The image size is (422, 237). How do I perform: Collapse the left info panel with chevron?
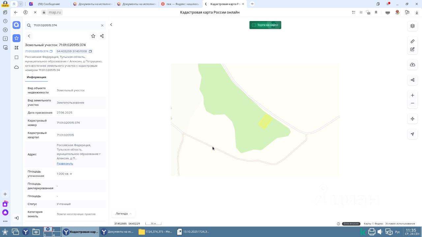[x=111, y=25]
